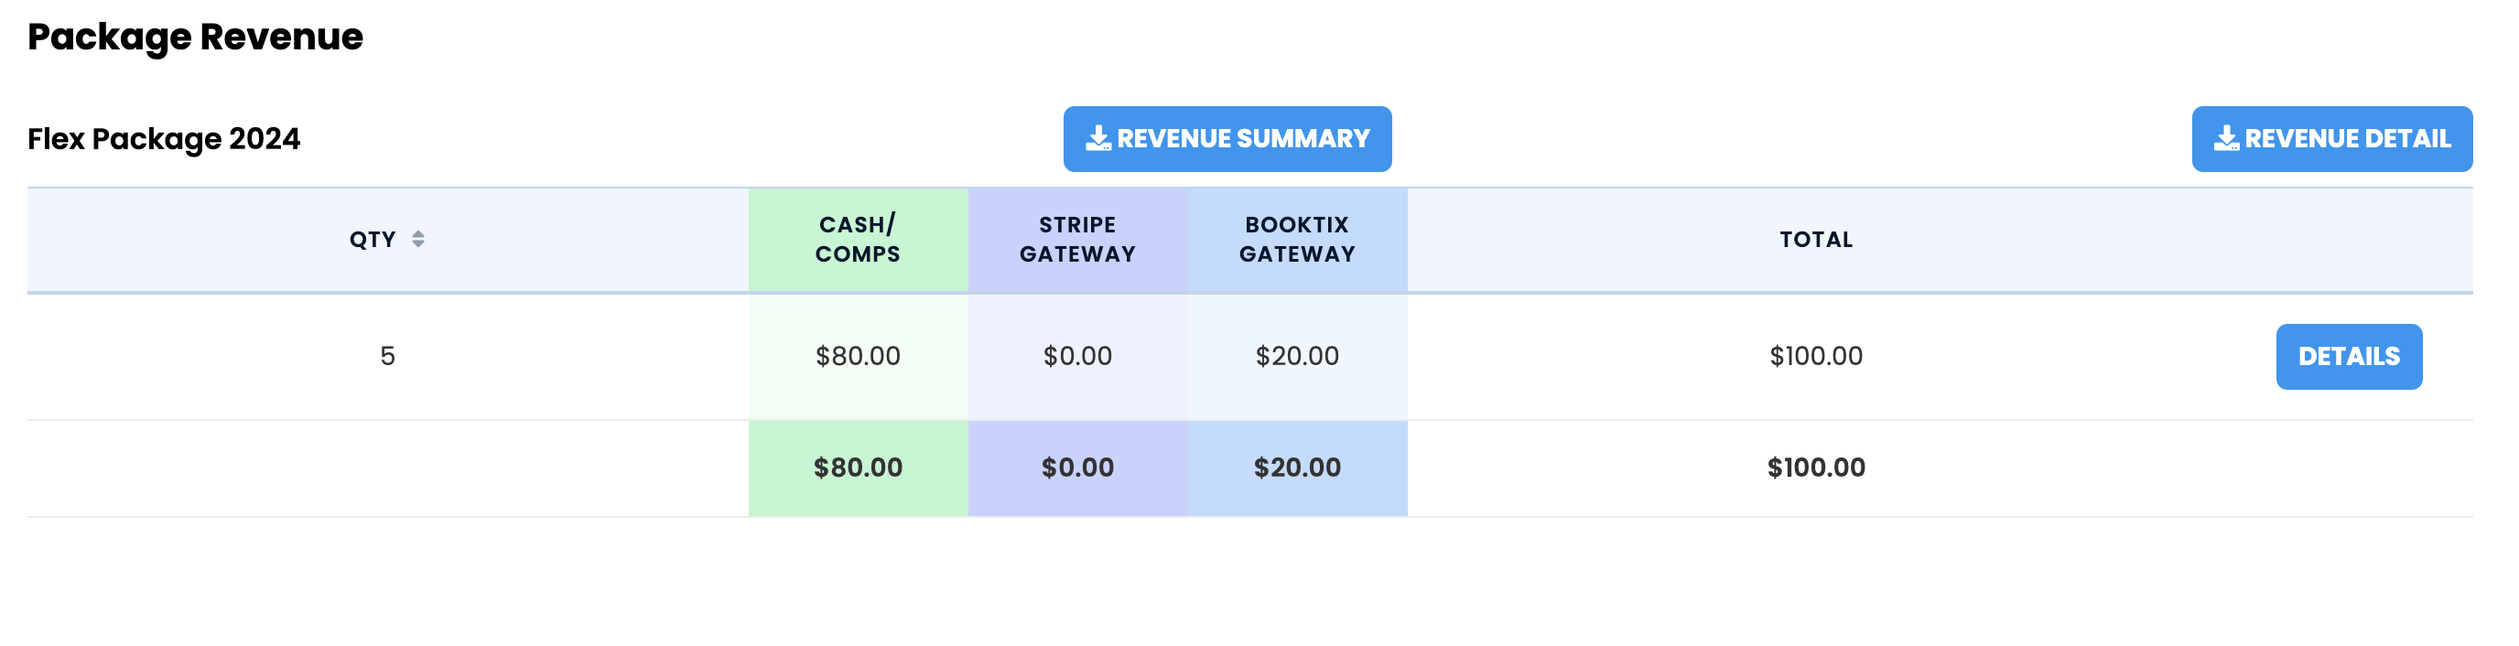Select the $0.00 Stripe Gateway row cell
This screenshot has height=646, width=2519.
pos(1077,357)
